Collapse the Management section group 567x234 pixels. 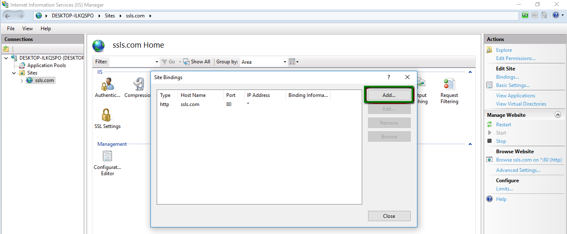pos(470,144)
